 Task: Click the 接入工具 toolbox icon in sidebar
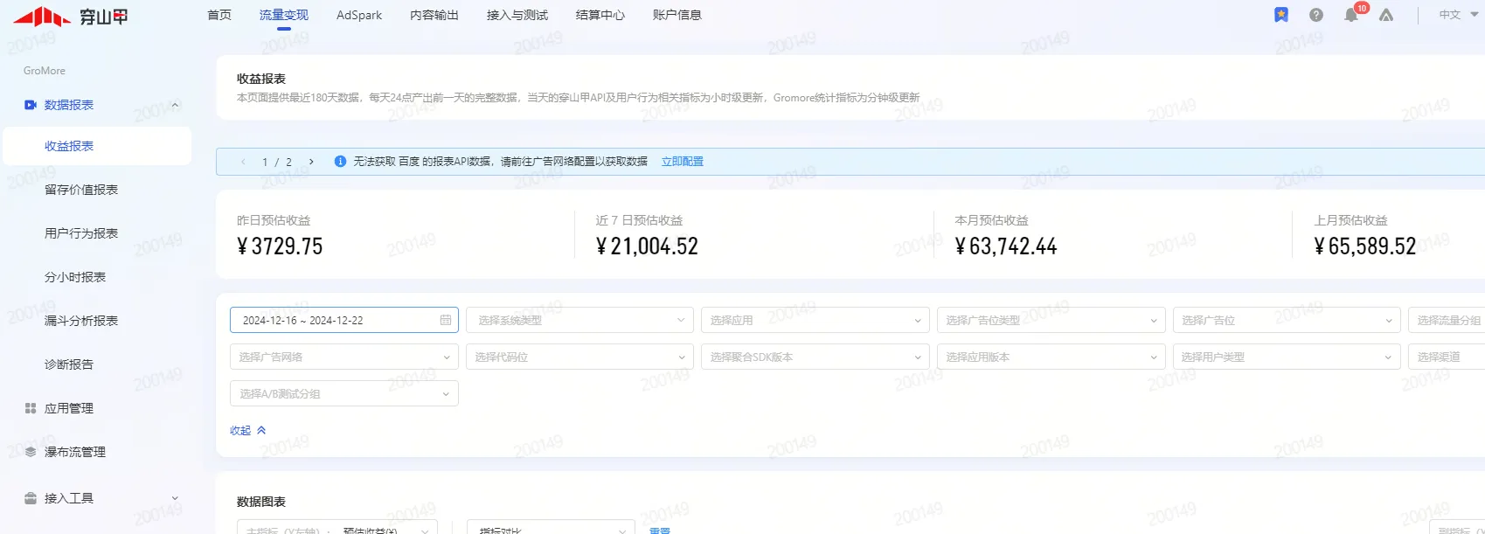[x=31, y=498]
